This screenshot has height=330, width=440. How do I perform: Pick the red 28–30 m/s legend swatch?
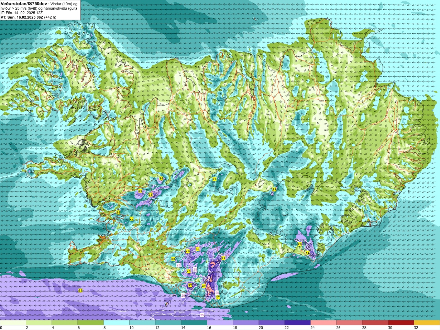tap(375, 323)
